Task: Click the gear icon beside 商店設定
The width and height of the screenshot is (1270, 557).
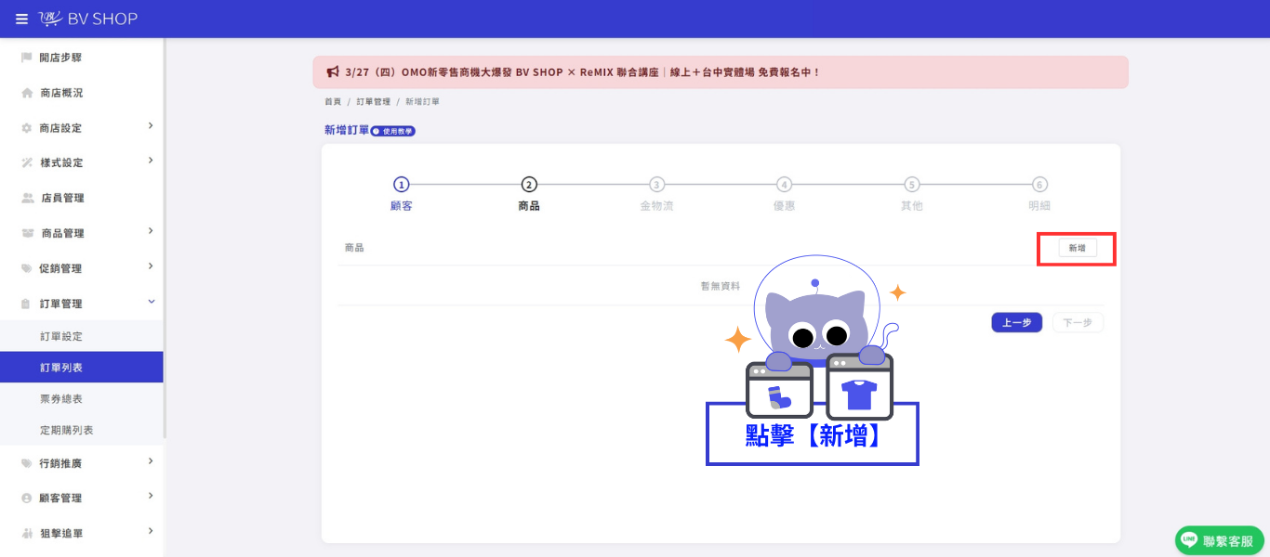Action: point(27,128)
